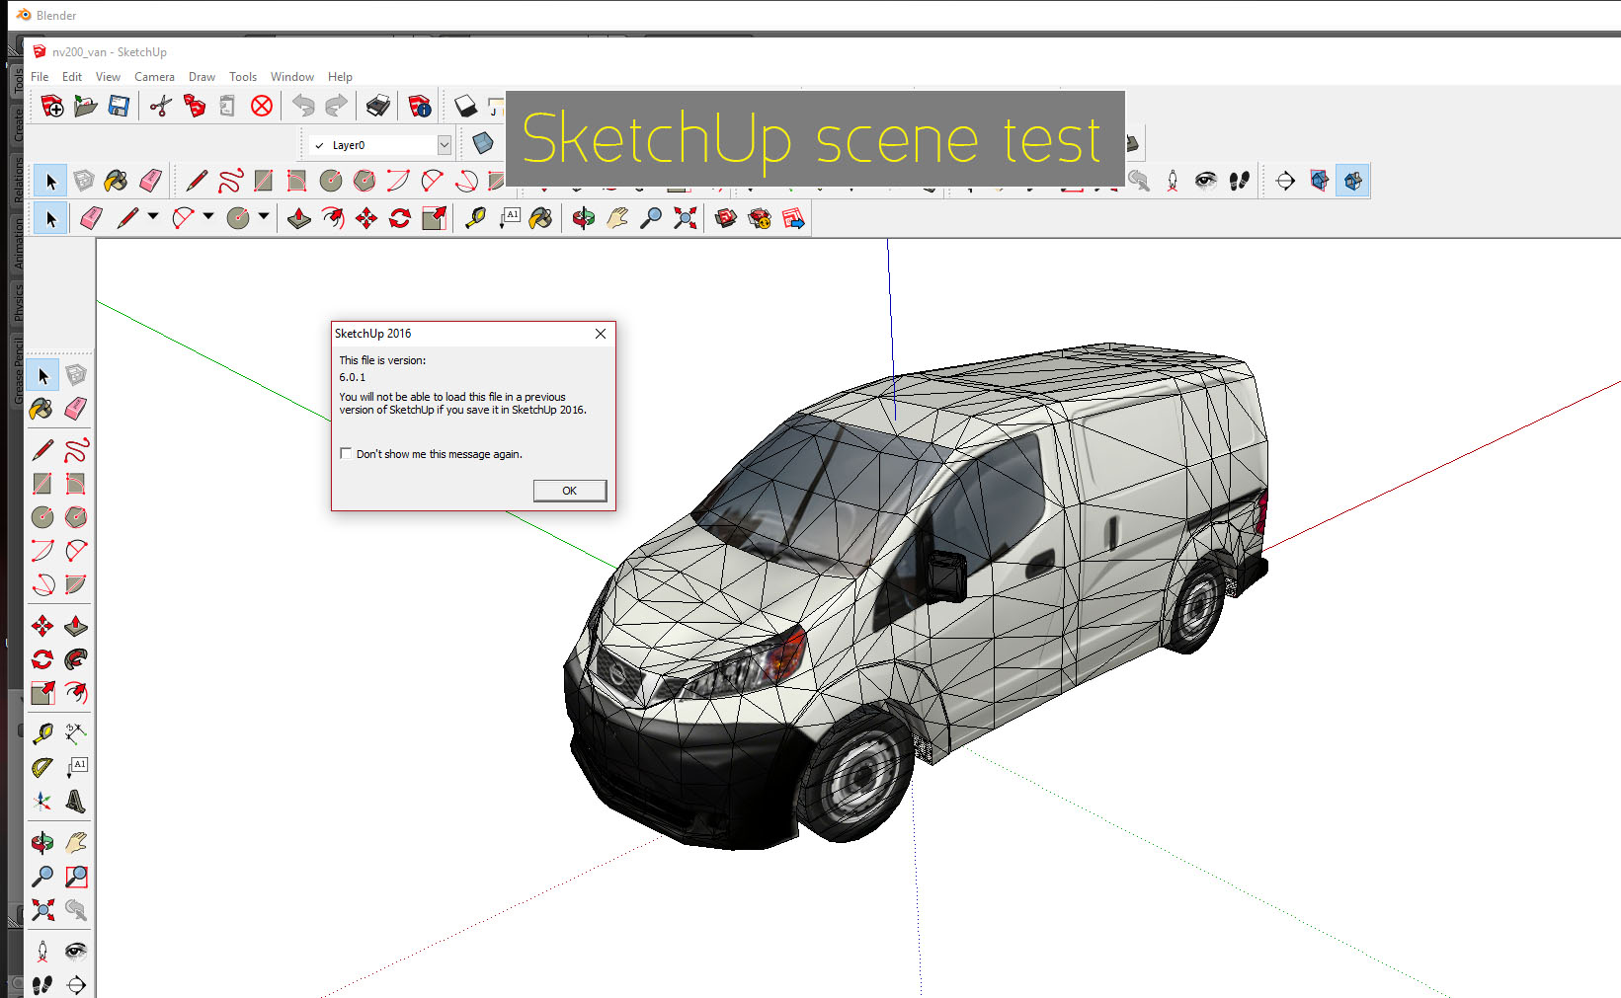Activate Orbit in the Getting Started toolbar
The height and width of the screenshot is (998, 1621).
pos(584,218)
